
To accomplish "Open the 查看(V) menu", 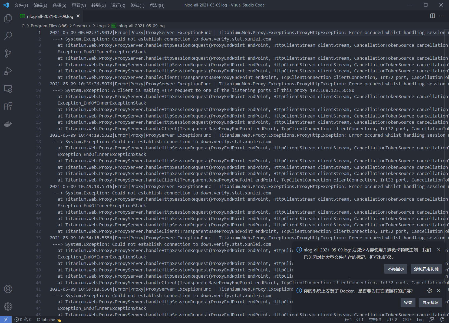I will 79,5.
